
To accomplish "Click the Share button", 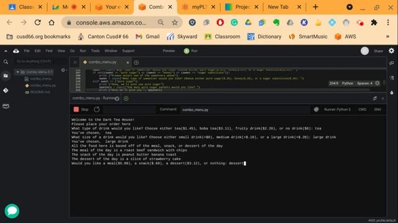I will pyautogui.click(x=378, y=51).
